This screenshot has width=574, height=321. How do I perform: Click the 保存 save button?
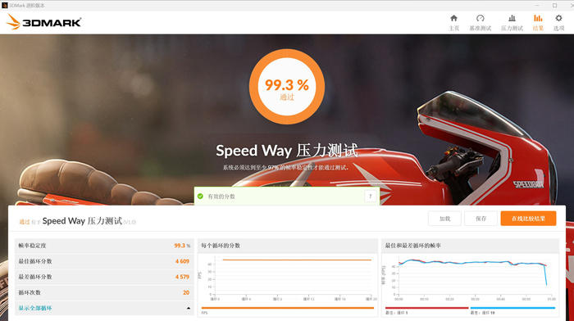pyautogui.click(x=481, y=219)
